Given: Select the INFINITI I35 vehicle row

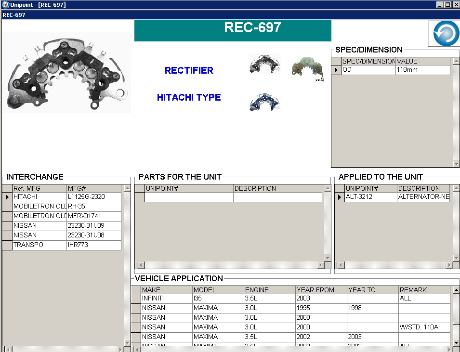Looking at the screenshot, I should pyautogui.click(x=167, y=299).
